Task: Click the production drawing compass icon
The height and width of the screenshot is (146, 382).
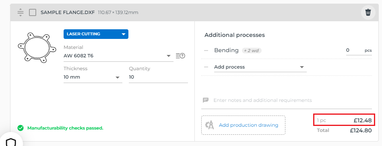Action: coord(210,125)
